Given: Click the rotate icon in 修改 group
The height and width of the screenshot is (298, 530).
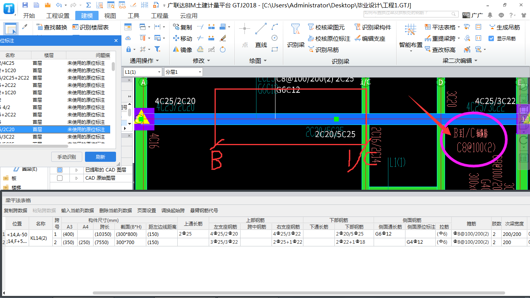Looking at the screenshot, I should [223, 49].
